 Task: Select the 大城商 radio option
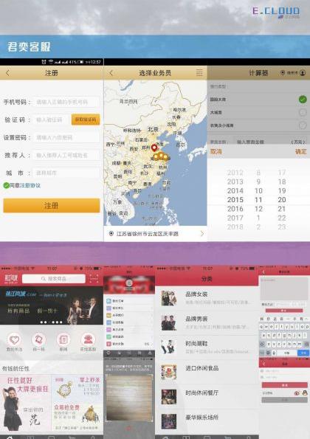pos(303,112)
